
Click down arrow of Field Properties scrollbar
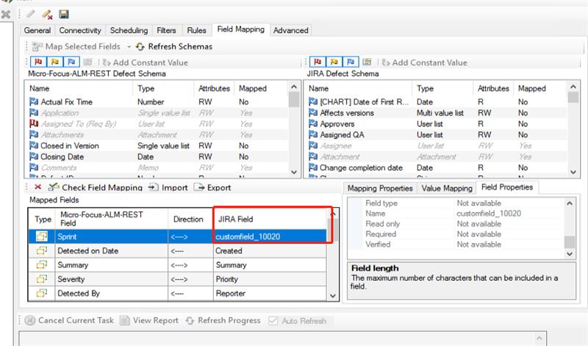coord(570,253)
